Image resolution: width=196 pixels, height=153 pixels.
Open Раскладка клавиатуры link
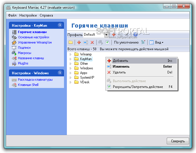pos(35,80)
